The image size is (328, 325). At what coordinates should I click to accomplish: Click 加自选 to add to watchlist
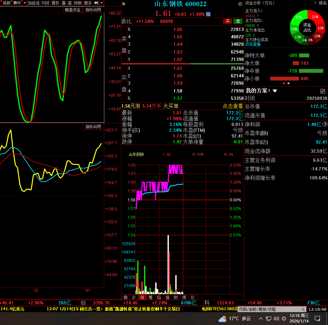(x=34, y=3)
